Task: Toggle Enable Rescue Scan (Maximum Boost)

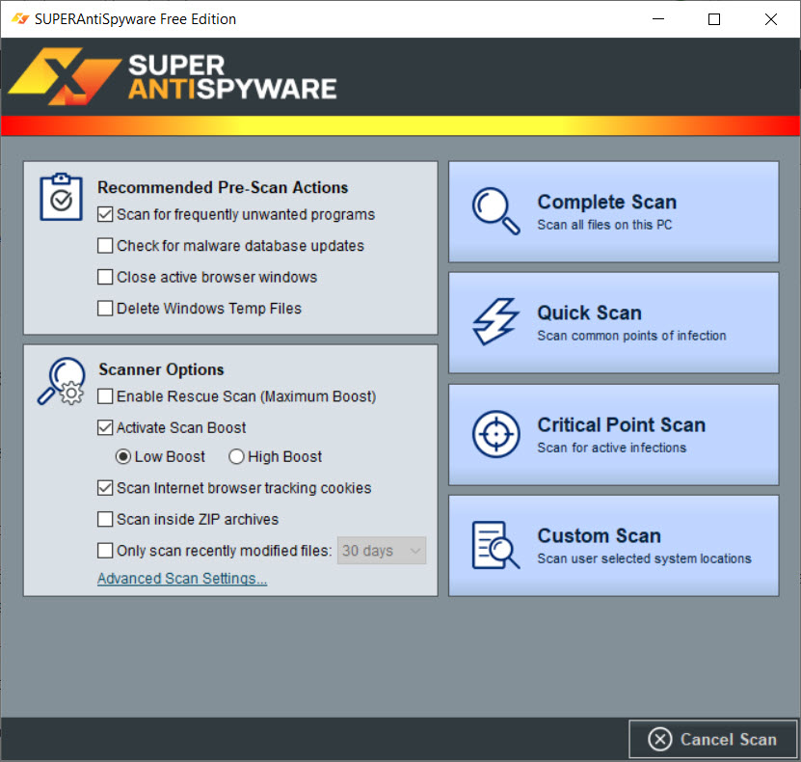Action: (x=106, y=396)
